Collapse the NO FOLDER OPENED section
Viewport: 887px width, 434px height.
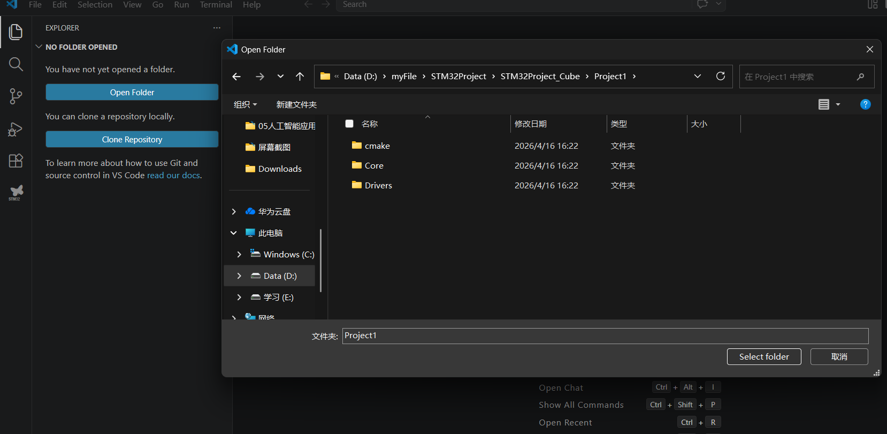click(39, 47)
